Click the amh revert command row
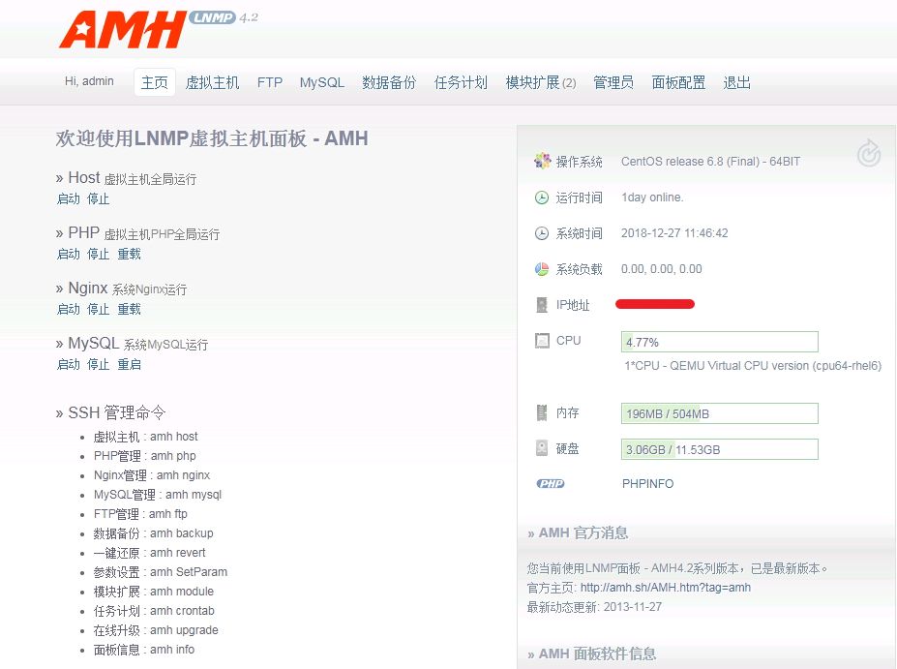Screen dimensions: 897x669 pos(150,553)
